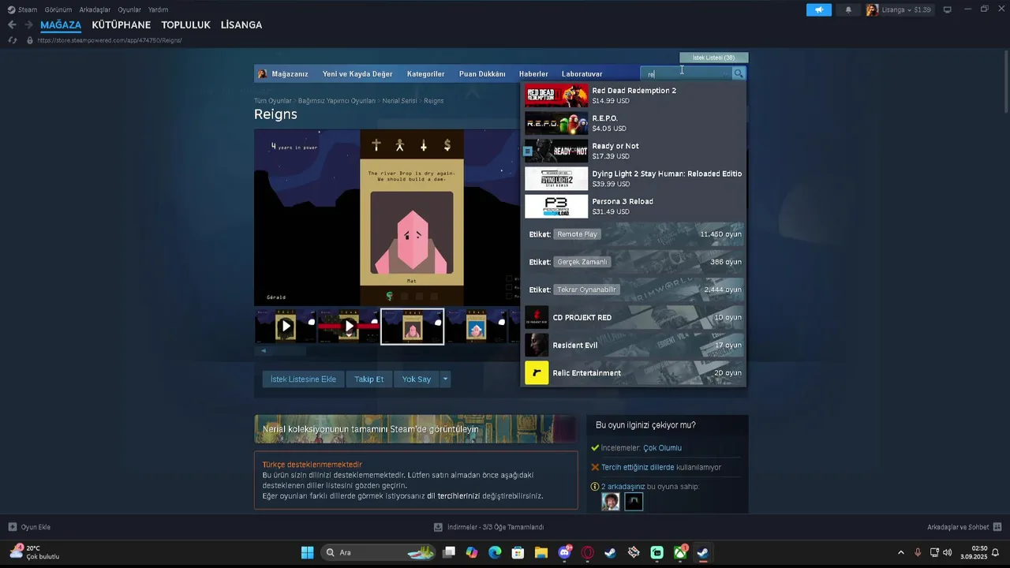Open the Oyun Ekle plus icon
The image size is (1010, 568).
pos(13,527)
